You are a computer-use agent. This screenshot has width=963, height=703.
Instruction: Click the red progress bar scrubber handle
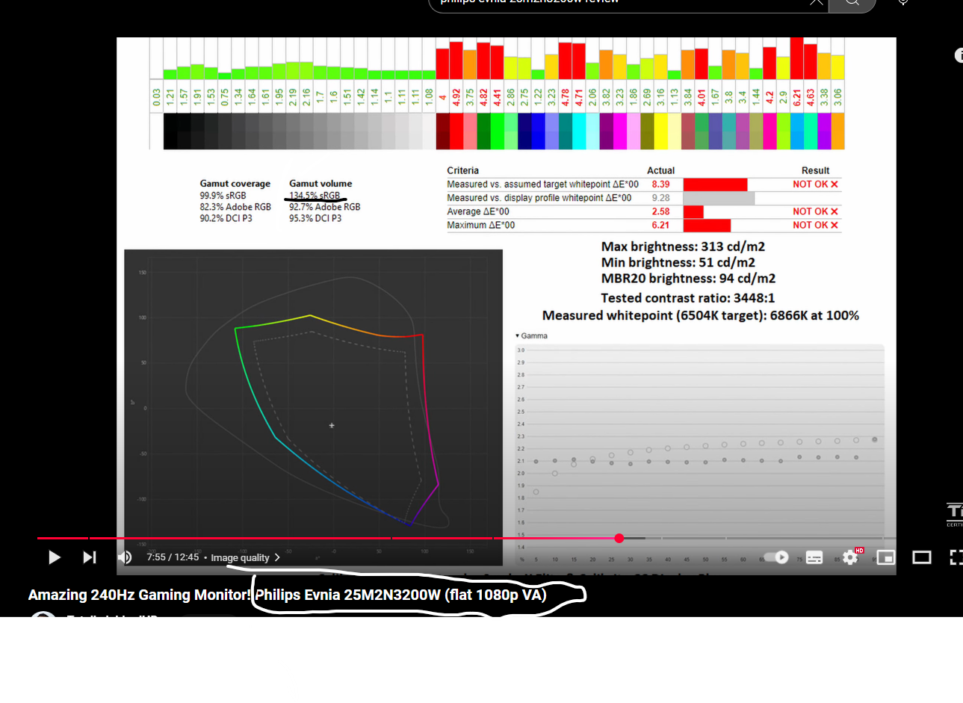[619, 538]
